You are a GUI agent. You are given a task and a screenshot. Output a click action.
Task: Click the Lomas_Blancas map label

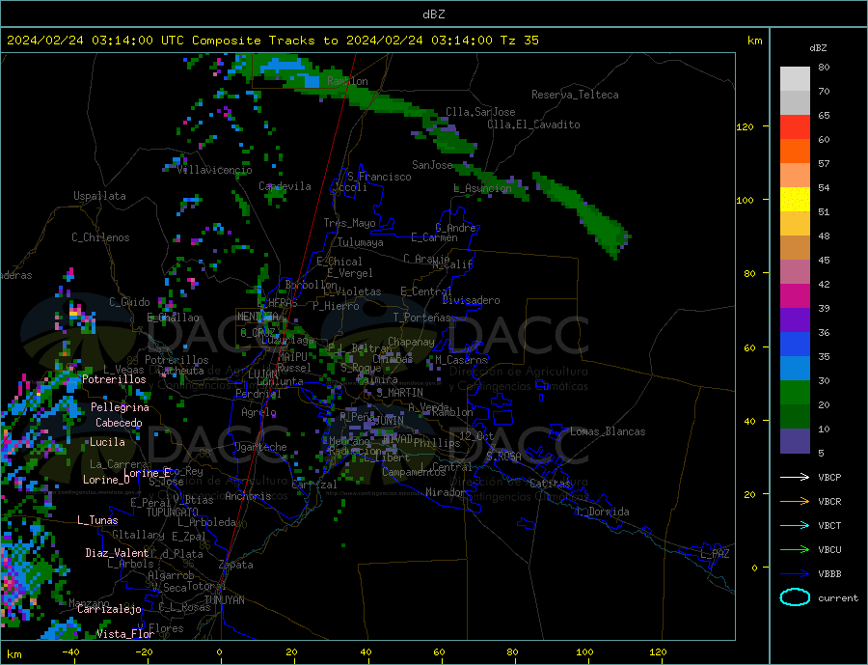608,431
